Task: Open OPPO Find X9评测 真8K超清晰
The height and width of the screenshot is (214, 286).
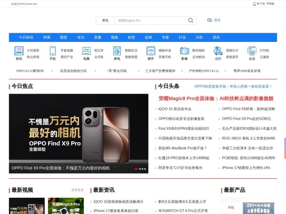Action: [248, 109]
